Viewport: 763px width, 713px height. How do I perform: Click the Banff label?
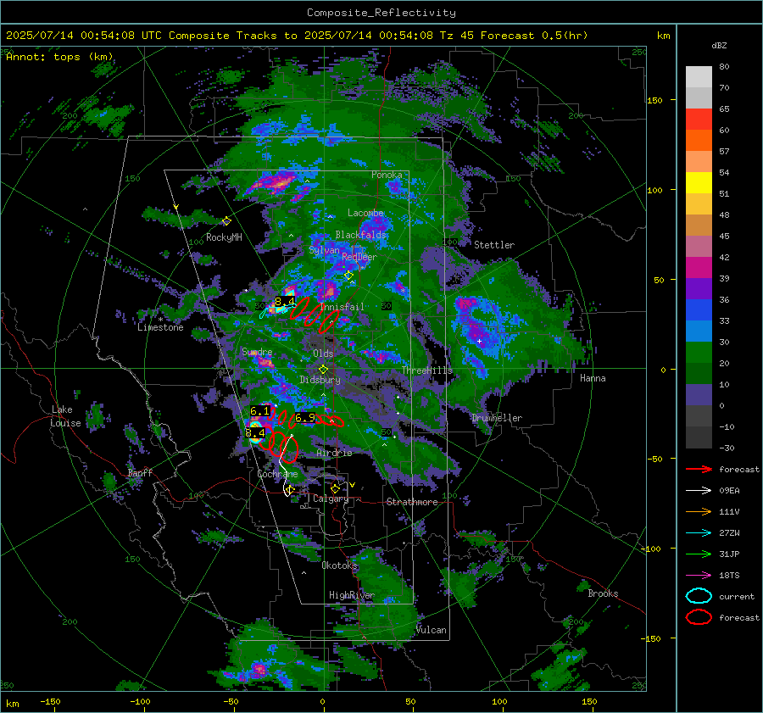[x=140, y=473]
